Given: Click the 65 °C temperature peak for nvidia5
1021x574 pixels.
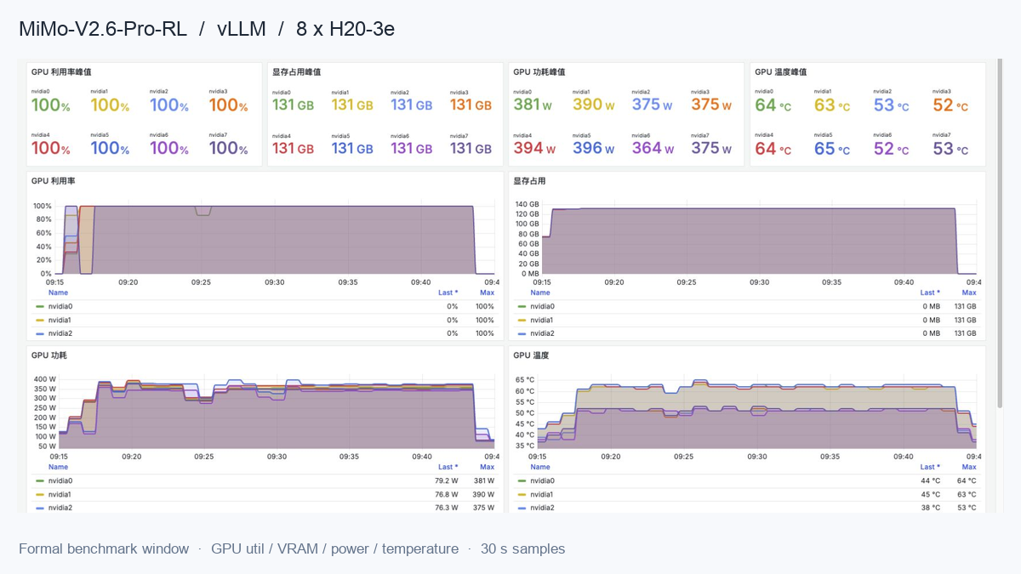Looking at the screenshot, I should 832,148.
